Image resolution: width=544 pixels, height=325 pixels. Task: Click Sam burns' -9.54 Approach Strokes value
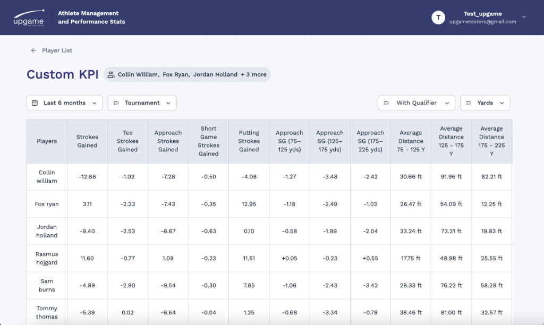coord(168,286)
